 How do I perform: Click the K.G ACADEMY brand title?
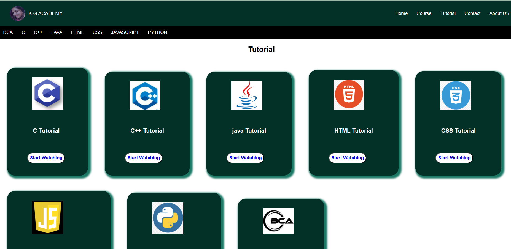[45, 13]
